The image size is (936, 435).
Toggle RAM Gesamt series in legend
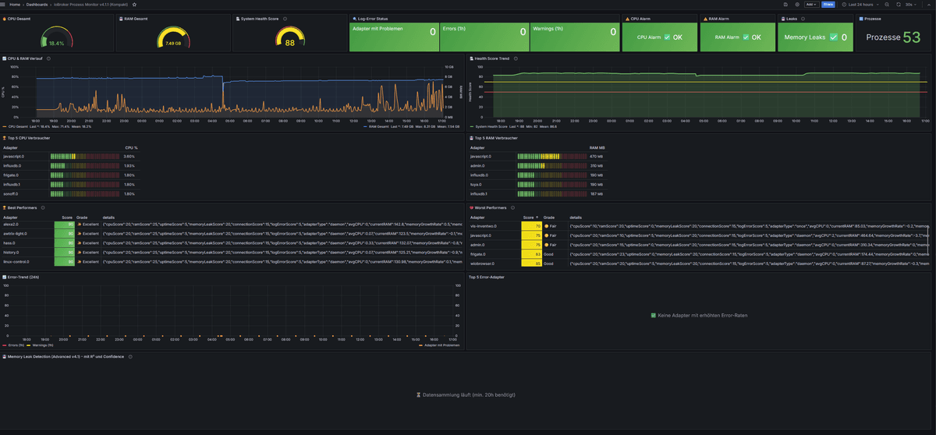[x=379, y=126]
